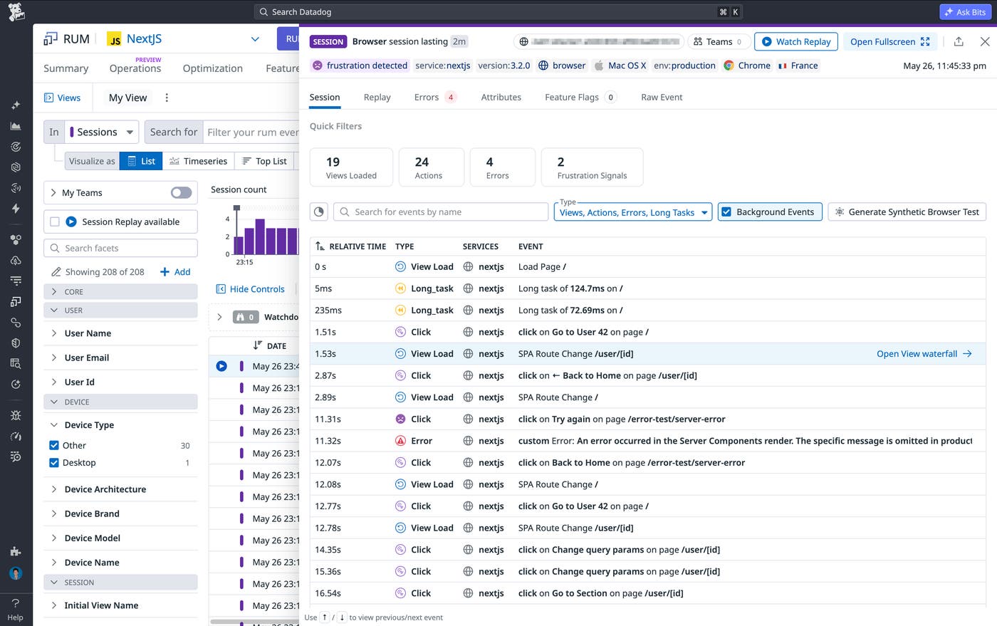The width and height of the screenshot is (997, 626).
Task: Click the Search Datadog field
Action: click(499, 12)
